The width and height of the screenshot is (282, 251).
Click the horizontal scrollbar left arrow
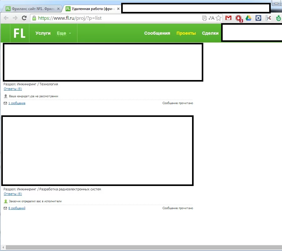pos(3,247)
